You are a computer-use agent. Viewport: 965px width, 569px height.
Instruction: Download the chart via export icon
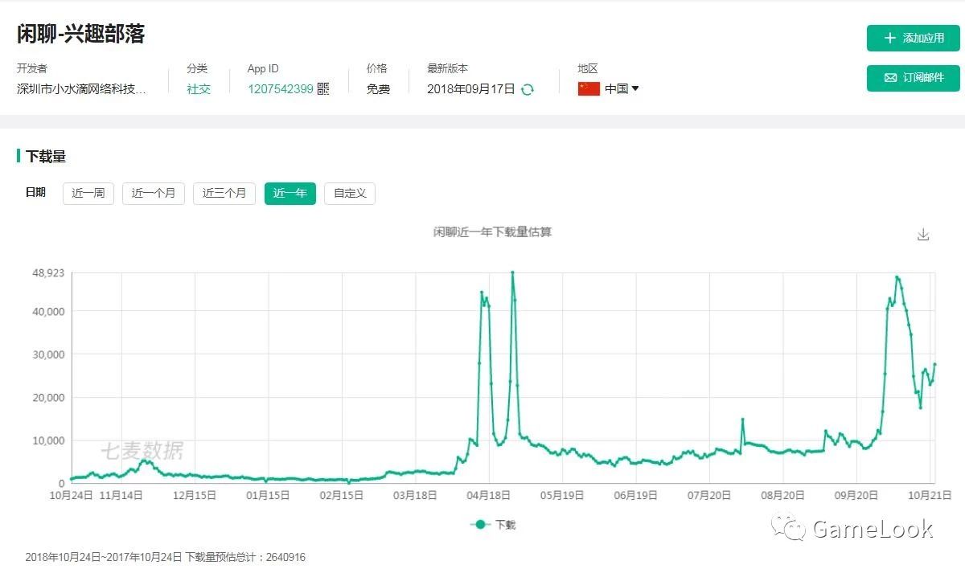click(923, 234)
